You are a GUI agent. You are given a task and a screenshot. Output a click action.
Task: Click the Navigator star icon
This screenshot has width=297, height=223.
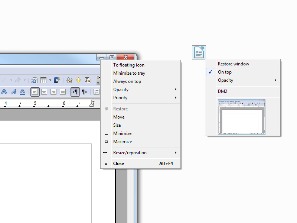[79, 80]
